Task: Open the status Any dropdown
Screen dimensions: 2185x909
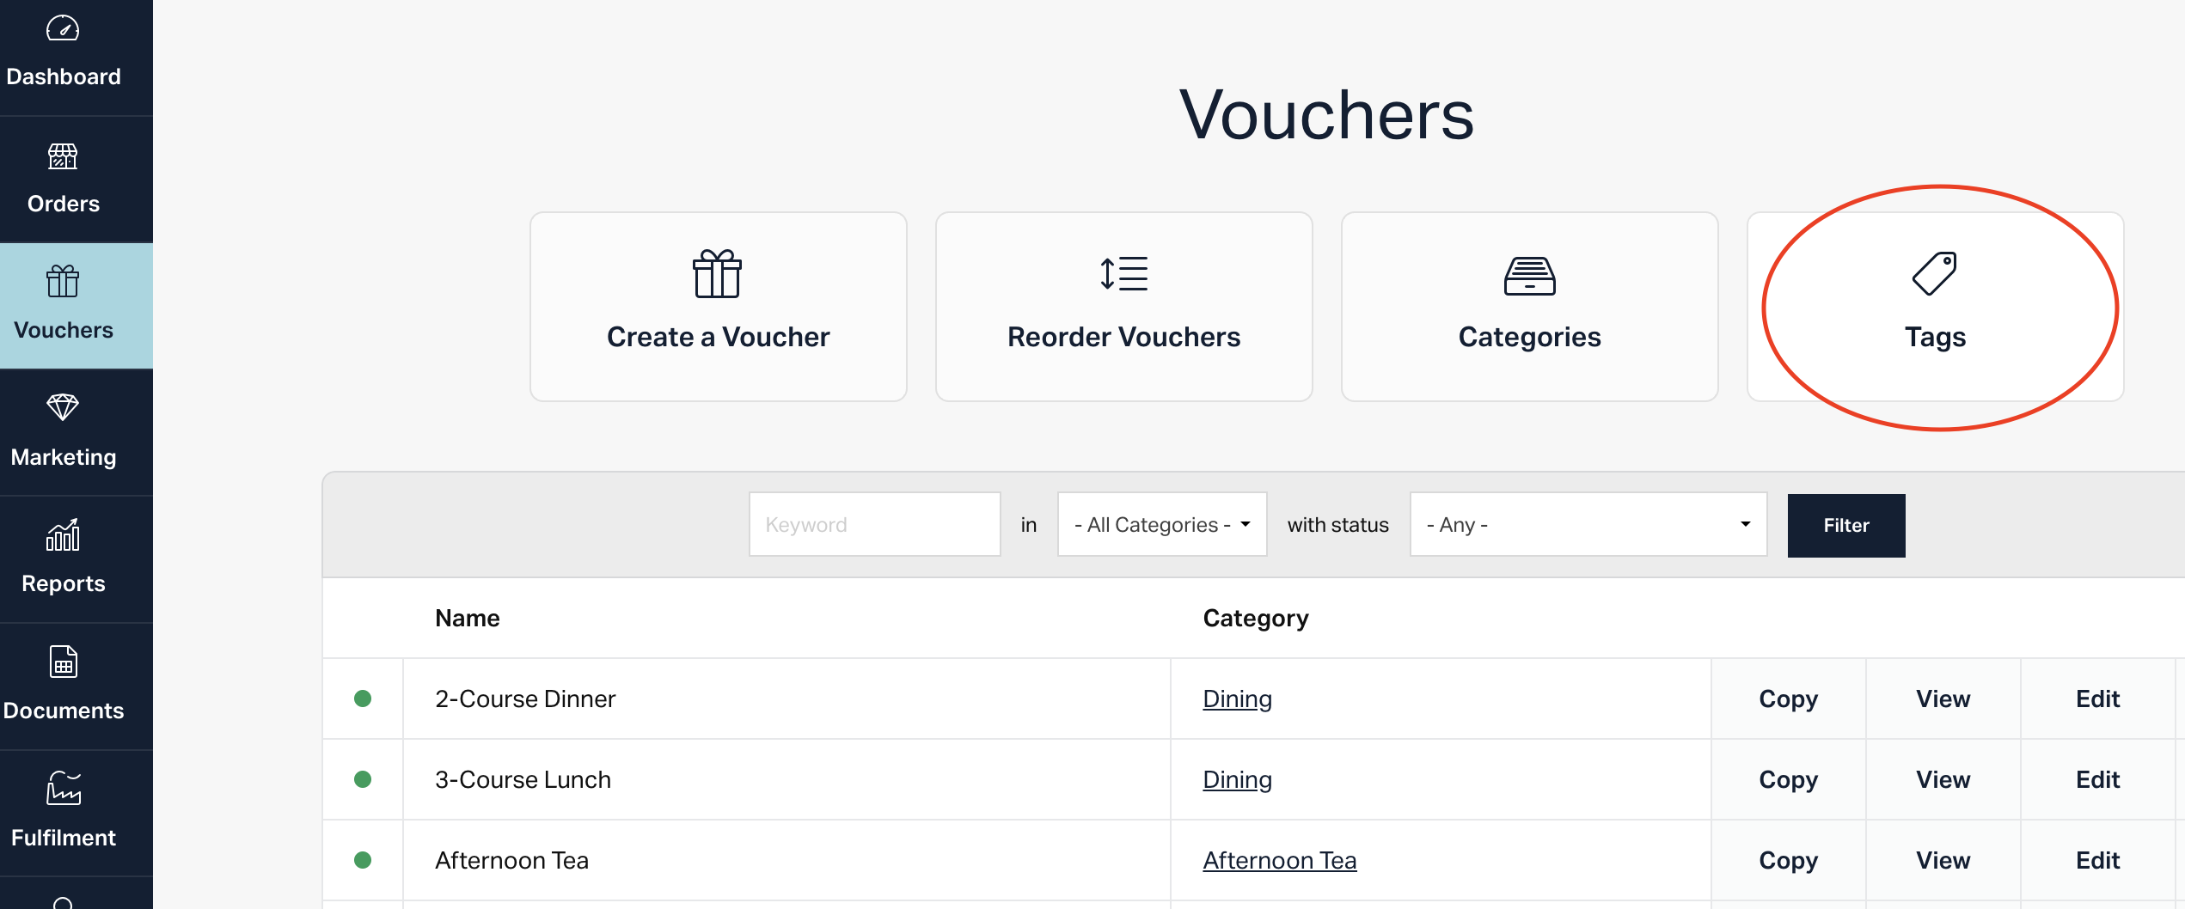Action: [1588, 525]
